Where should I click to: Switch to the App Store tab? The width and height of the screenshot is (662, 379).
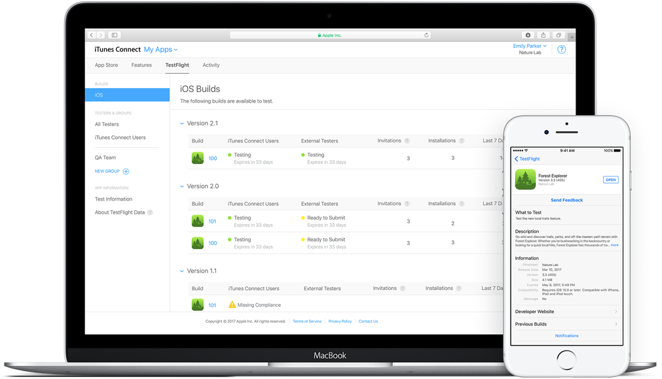(x=106, y=65)
